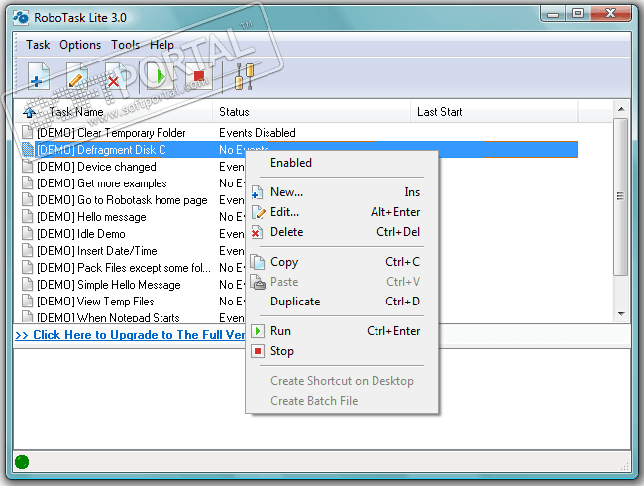Click the New icon in context menu
The image size is (644, 486).
pos(258,192)
